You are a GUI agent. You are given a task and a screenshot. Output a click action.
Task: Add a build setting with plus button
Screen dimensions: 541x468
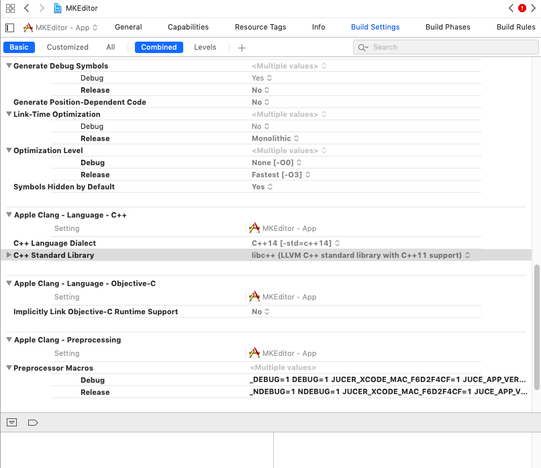242,48
